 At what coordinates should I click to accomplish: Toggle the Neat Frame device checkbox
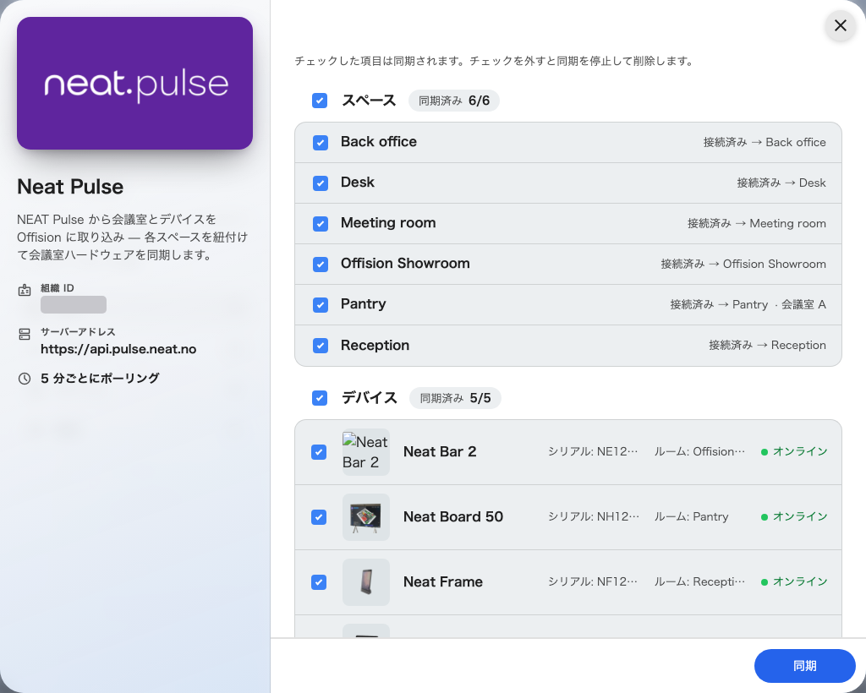click(x=319, y=582)
